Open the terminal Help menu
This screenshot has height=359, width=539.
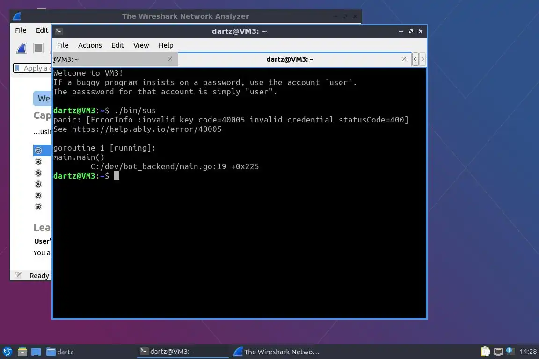166,45
